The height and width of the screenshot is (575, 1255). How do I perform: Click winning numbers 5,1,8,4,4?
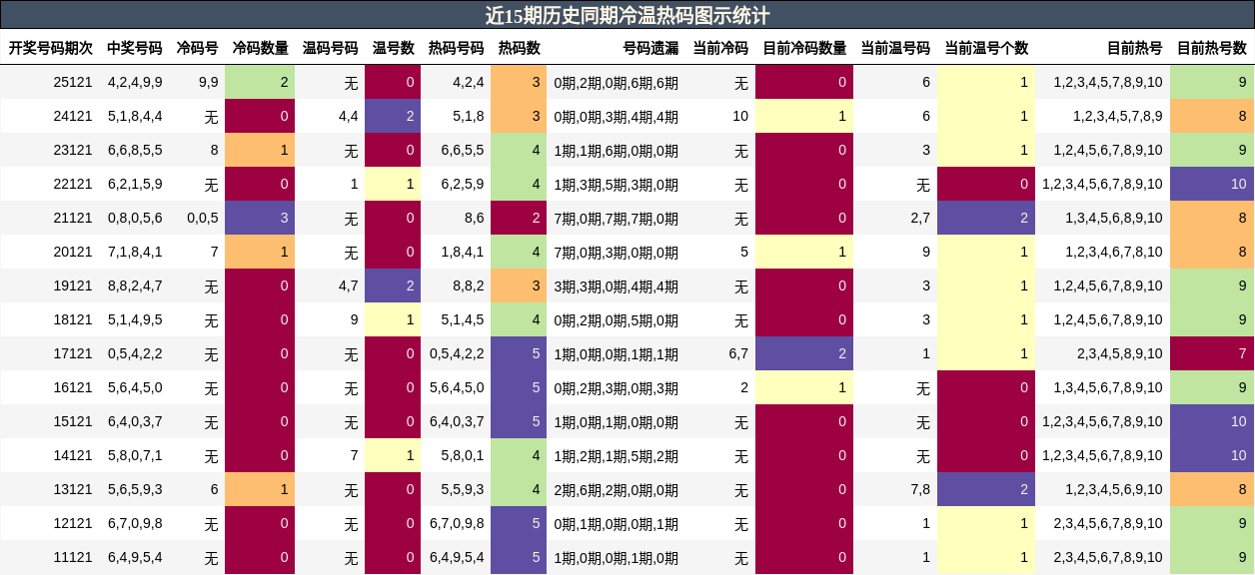pyautogui.click(x=135, y=116)
